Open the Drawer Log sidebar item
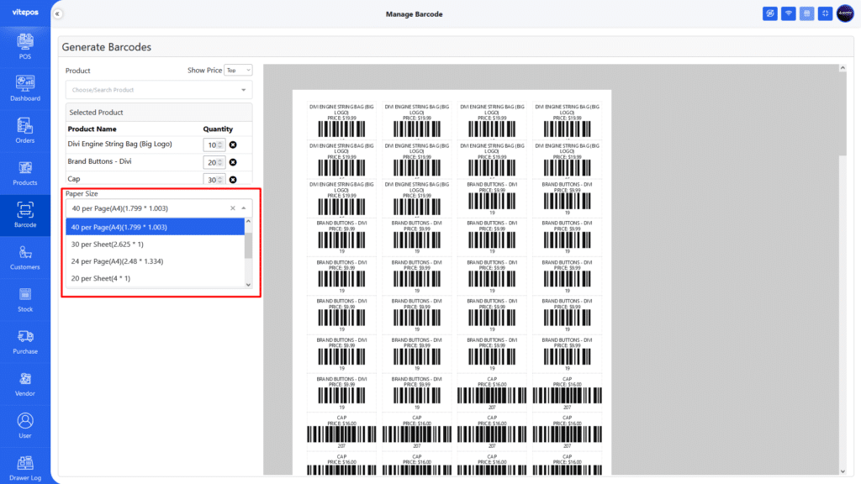 25,468
